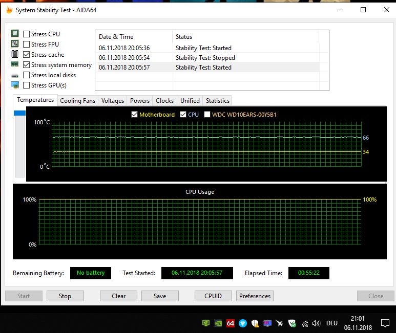Viewport: 396px width, 333px height.
Task: Open the Action Center notification icon
Action: (385, 323)
